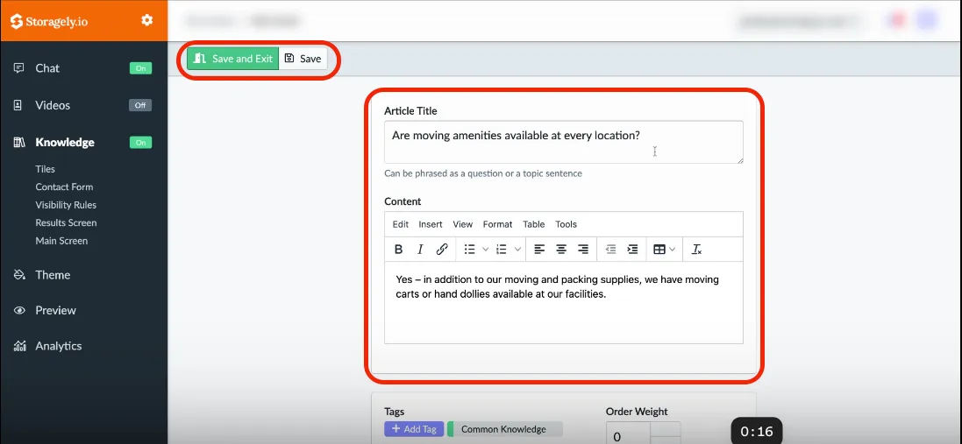Click the Theme paint-bucket icon
The height and width of the screenshot is (444, 962).
19,275
